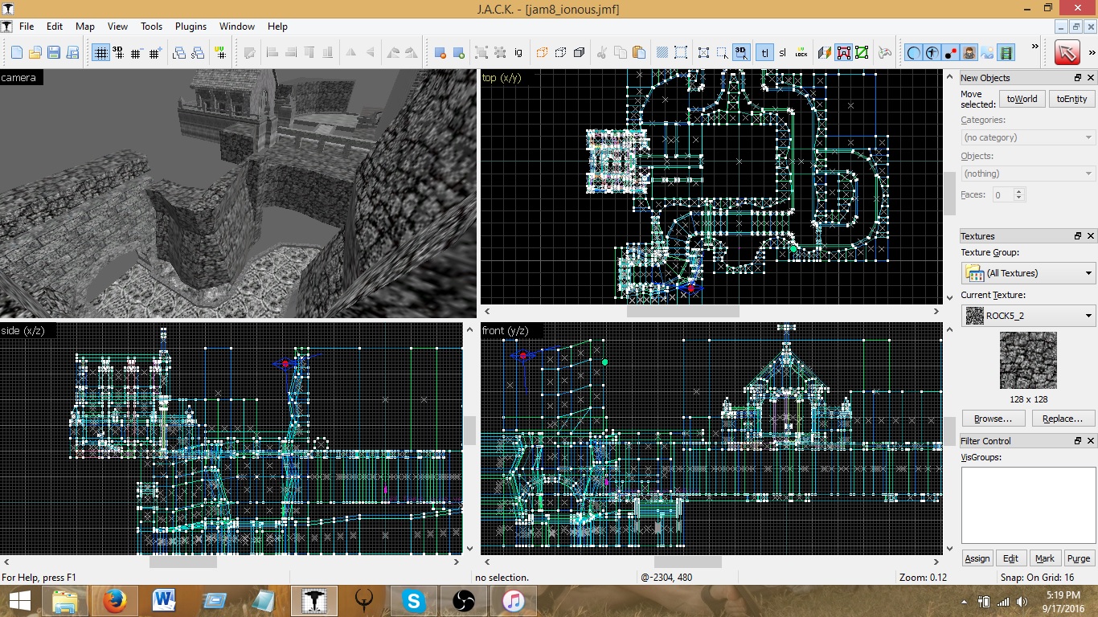
Task: Open Firefox from the taskbar
Action: [x=114, y=600]
